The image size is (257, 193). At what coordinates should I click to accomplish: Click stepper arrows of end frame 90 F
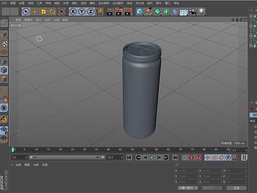point(122,157)
